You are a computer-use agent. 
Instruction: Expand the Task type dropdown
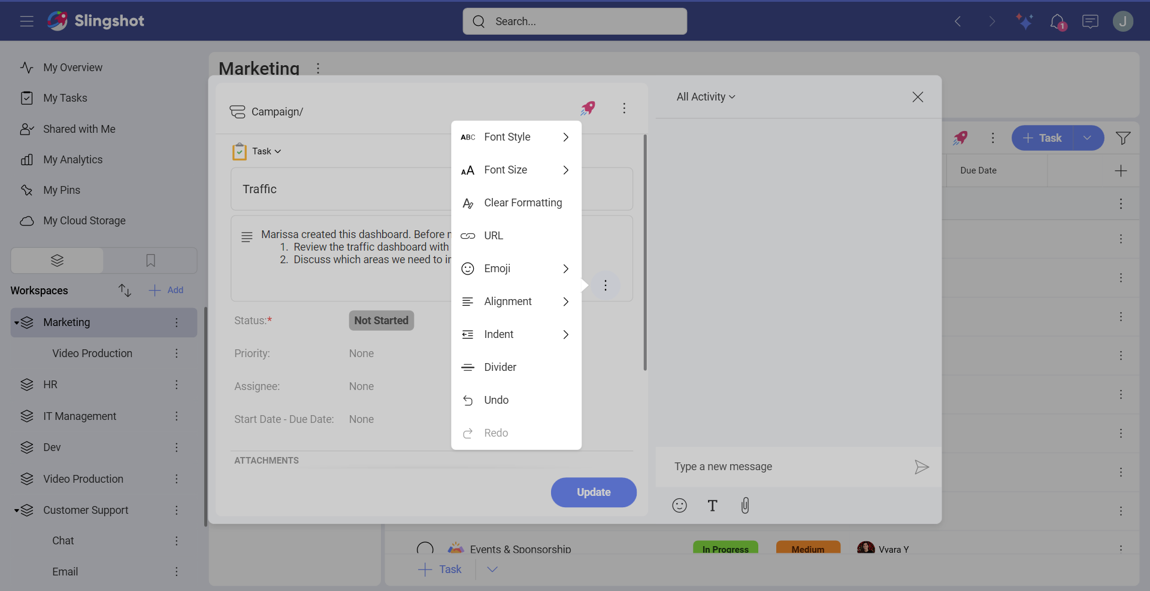pos(267,151)
